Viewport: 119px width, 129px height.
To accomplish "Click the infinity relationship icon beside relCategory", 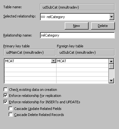I will pos(43,17).
